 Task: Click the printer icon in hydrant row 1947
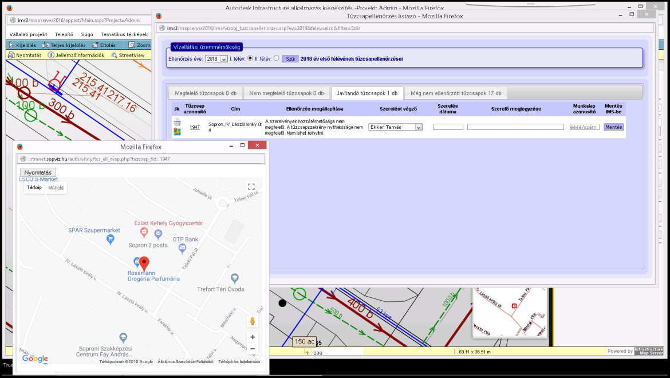point(177,123)
